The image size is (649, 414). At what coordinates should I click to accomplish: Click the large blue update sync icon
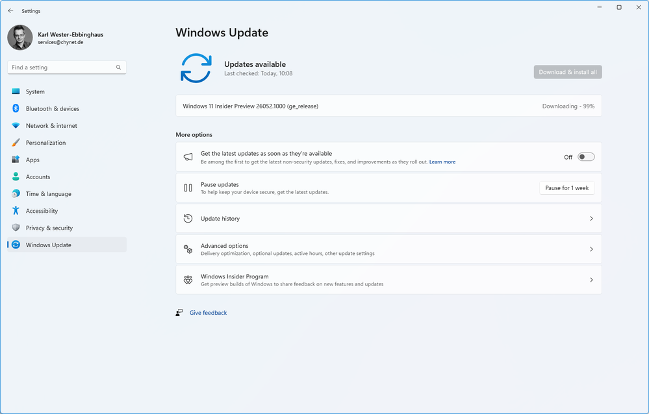click(x=196, y=68)
